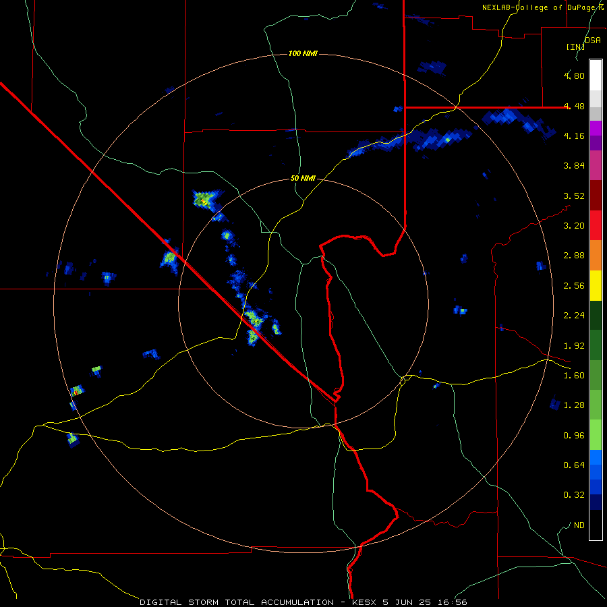Click the bright red swatch in the color scale
This screenshot has width=607, height=607.
596,225
